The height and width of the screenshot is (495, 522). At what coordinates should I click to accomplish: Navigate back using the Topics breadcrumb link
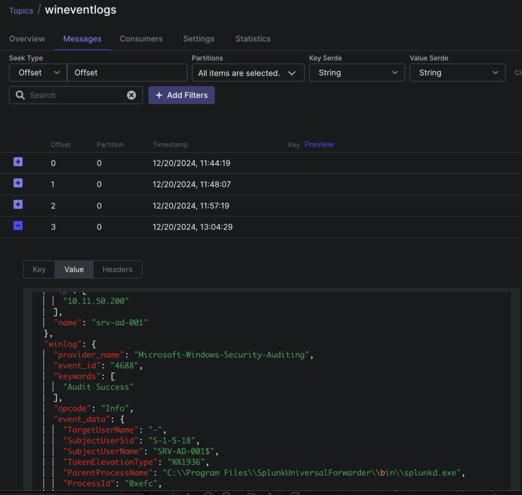pos(21,10)
